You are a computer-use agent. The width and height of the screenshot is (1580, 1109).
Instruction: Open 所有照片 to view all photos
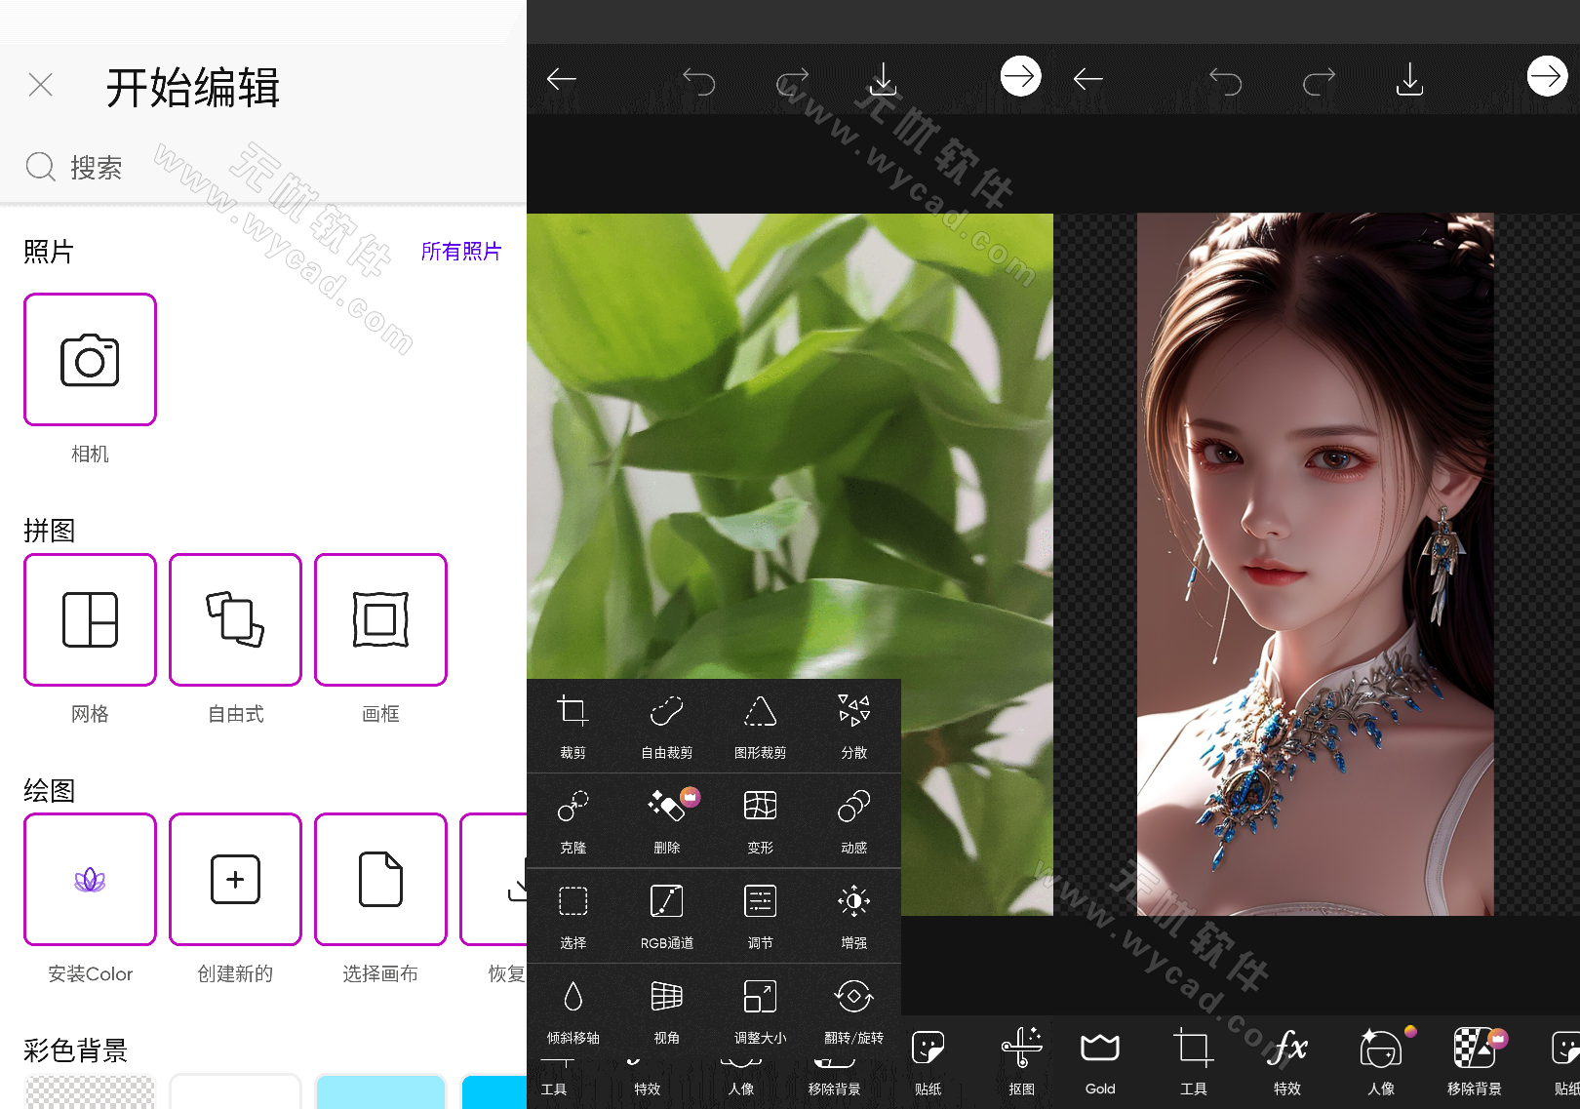pyautogui.click(x=460, y=252)
